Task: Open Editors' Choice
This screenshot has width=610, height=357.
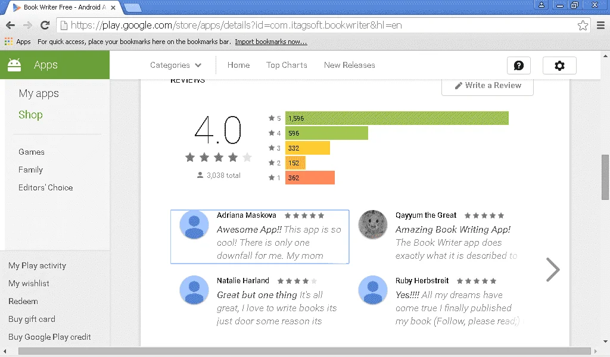Action: pyautogui.click(x=45, y=188)
